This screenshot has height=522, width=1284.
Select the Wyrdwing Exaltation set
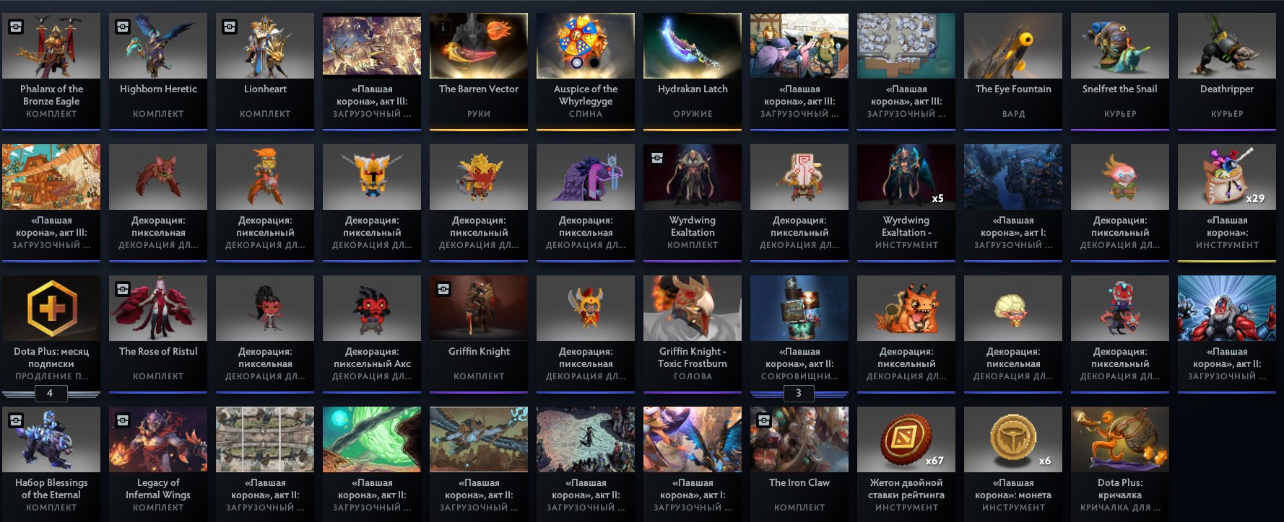point(693,202)
